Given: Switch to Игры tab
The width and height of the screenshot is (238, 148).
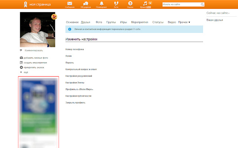Looking at the screenshot, I should click(123, 22).
